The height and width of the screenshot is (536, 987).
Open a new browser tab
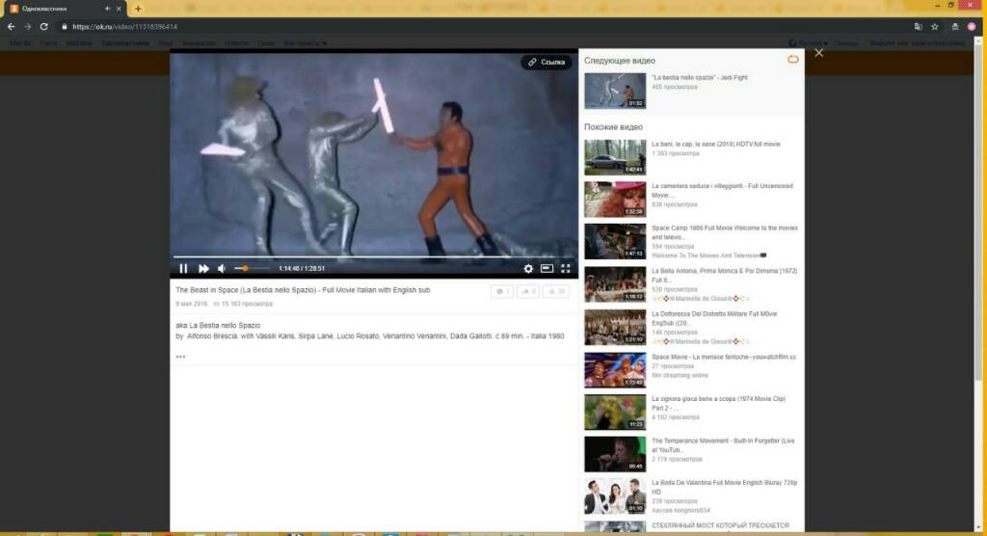click(x=138, y=9)
